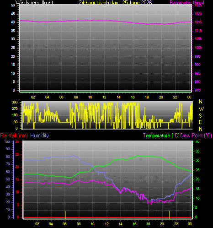This screenshot has width=213, height=228.
Task: Click the green 10 on temperature axis
Action: [197, 198]
